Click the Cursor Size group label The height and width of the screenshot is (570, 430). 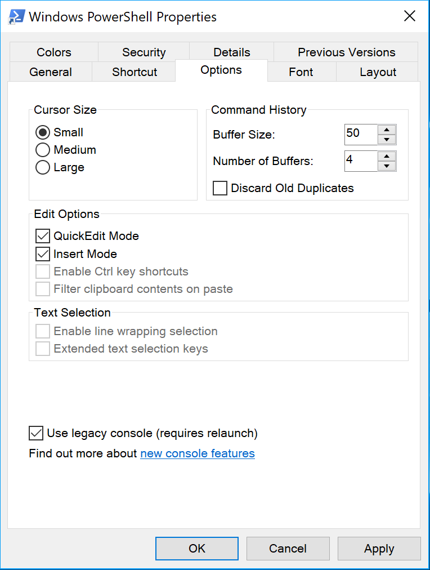pos(65,110)
